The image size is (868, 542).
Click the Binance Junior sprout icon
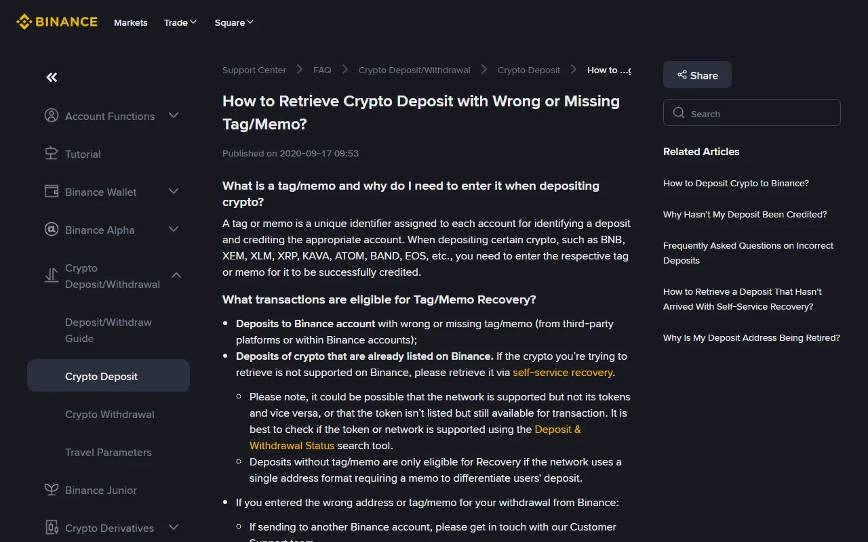[x=52, y=490]
